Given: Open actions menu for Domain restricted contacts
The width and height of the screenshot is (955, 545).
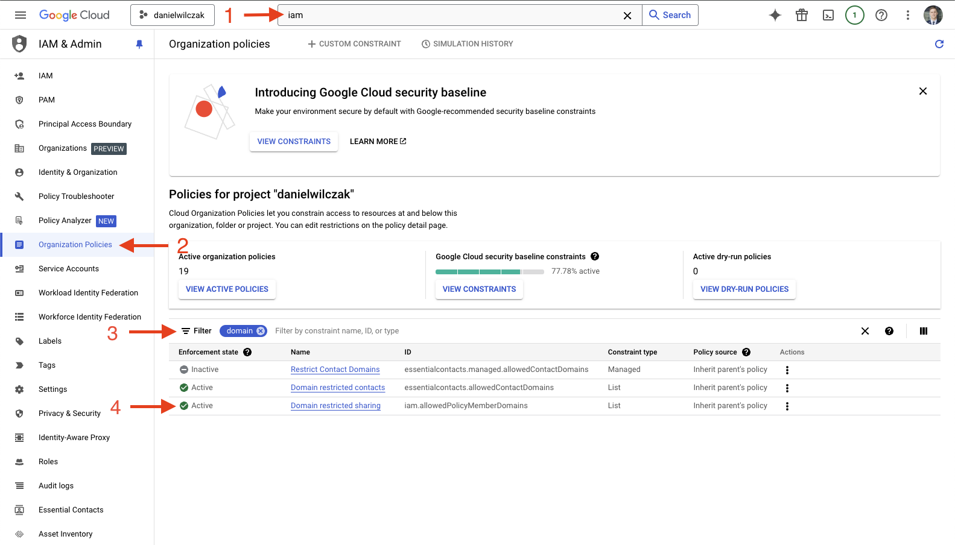Looking at the screenshot, I should [787, 388].
